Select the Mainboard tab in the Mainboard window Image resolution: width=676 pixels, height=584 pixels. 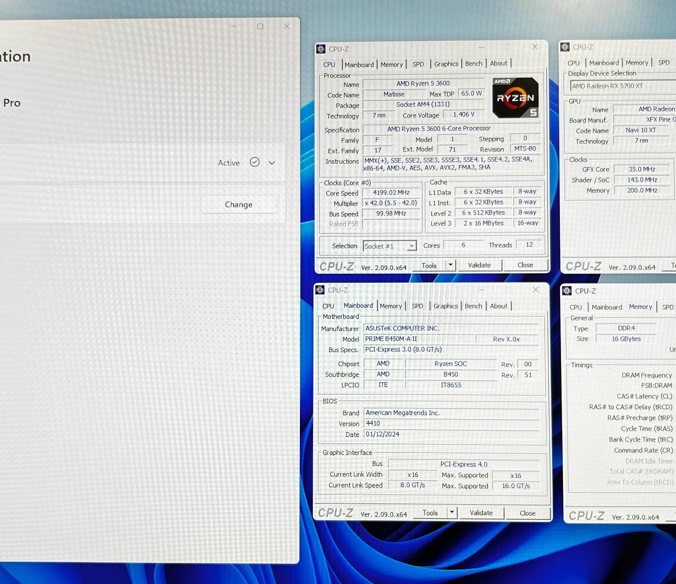coord(358,306)
